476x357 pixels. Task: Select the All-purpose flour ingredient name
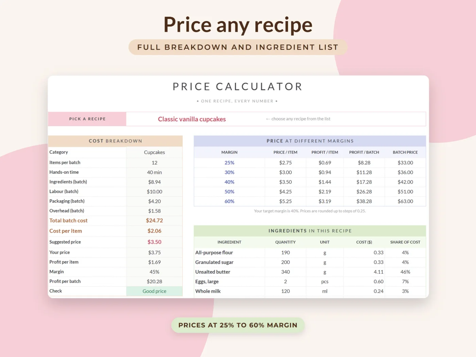pos(214,252)
